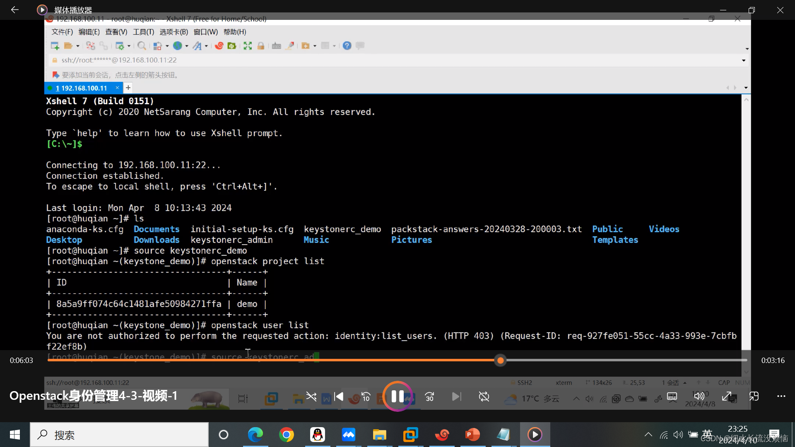795x447 pixels.
Task: Click the + button to add new tab
Action: [x=128, y=88]
